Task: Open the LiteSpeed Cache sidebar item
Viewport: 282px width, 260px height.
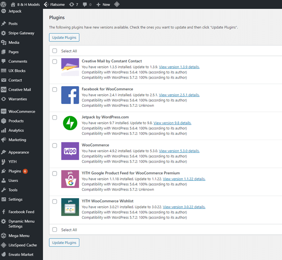Action: click(22, 245)
